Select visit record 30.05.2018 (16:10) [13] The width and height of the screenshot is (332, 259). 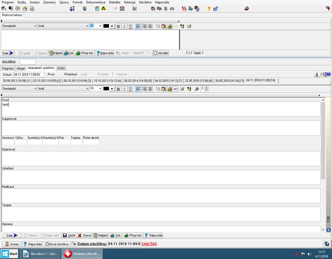point(230,81)
